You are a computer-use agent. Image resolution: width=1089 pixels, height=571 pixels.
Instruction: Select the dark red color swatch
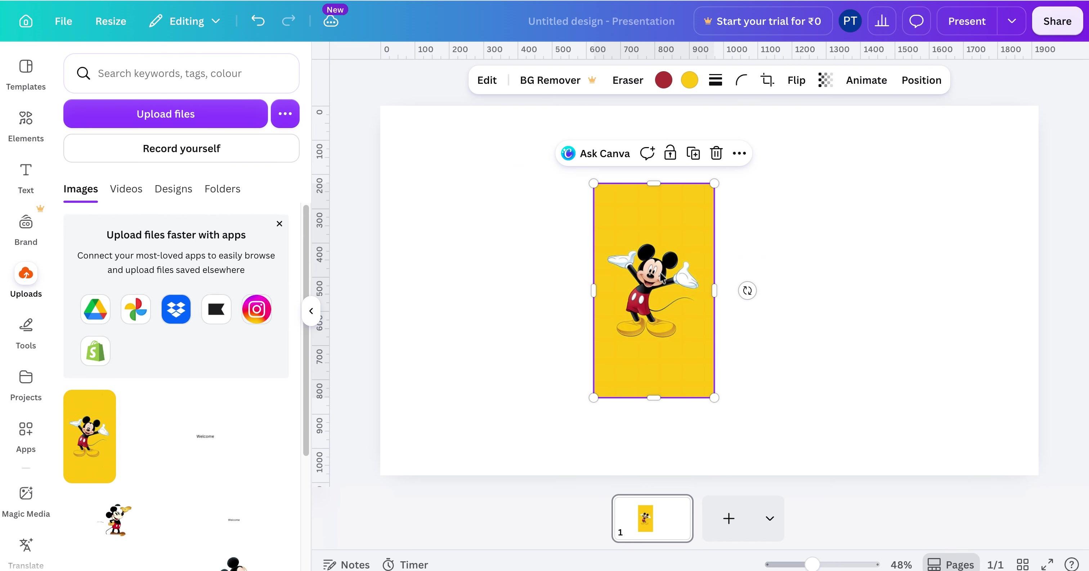pyautogui.click(x=663, y=80)
